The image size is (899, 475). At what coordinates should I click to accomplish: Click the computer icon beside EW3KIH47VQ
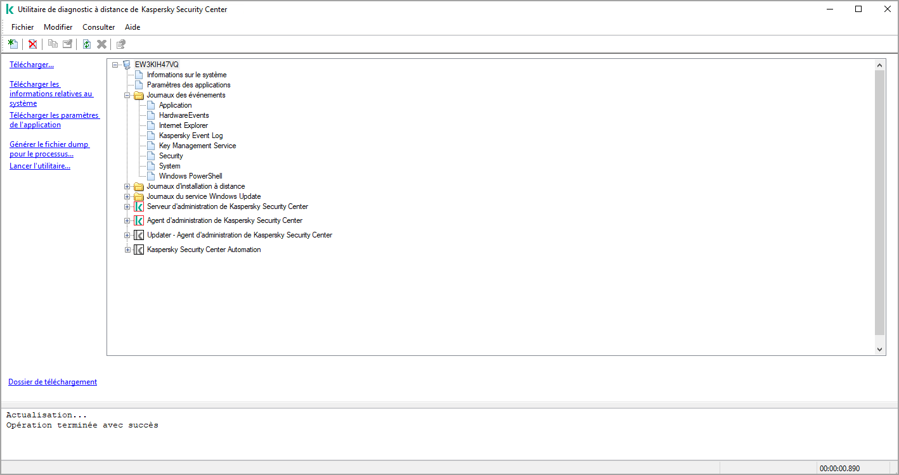coord(127,65)
